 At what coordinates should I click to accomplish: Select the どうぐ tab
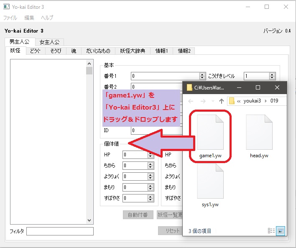[35, 51]
